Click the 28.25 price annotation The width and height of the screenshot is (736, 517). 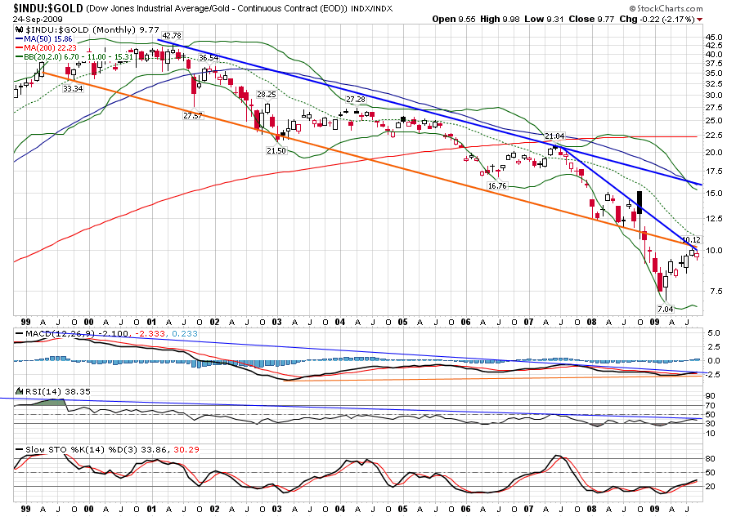[x=266, y=94]
